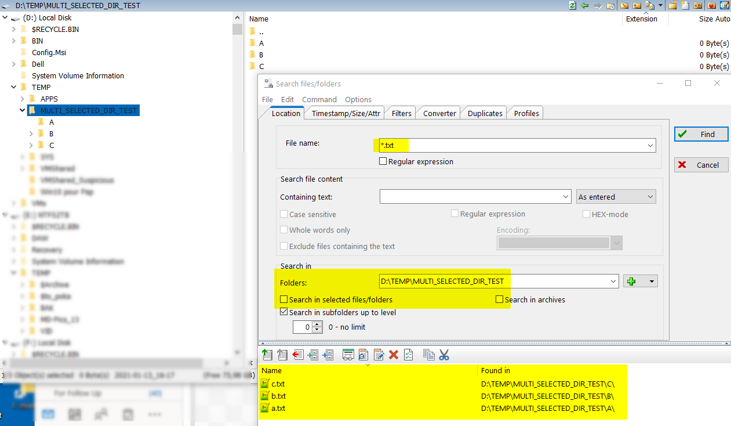Click the edit document pencil icon
Screen dimensions: 731x426
point(379,355)
